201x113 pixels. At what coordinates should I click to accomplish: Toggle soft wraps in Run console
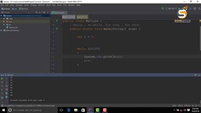[x=6, y=86]
